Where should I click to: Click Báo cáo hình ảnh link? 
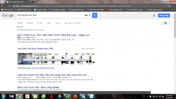click(88, 49)
